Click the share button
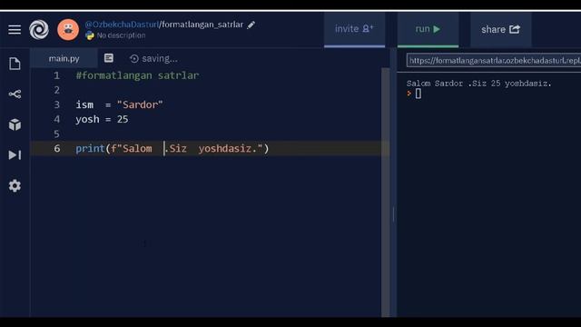 point(500,29)
